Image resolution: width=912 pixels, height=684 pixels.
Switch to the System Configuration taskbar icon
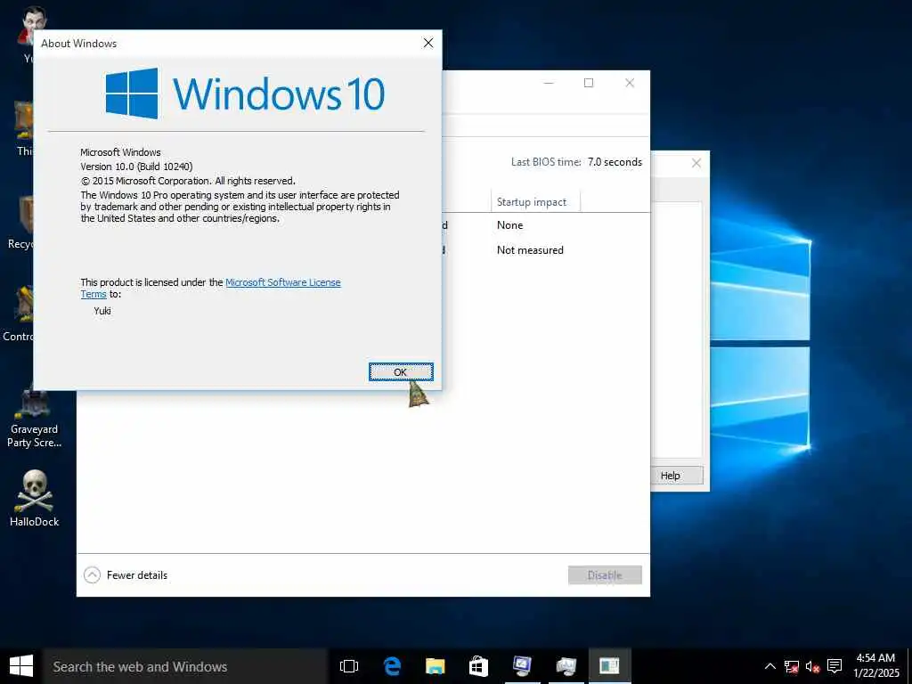click(x=522, y=666)
